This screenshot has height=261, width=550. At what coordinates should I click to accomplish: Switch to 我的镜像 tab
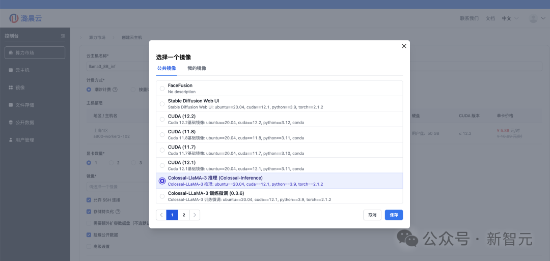(x=197, y=68)
